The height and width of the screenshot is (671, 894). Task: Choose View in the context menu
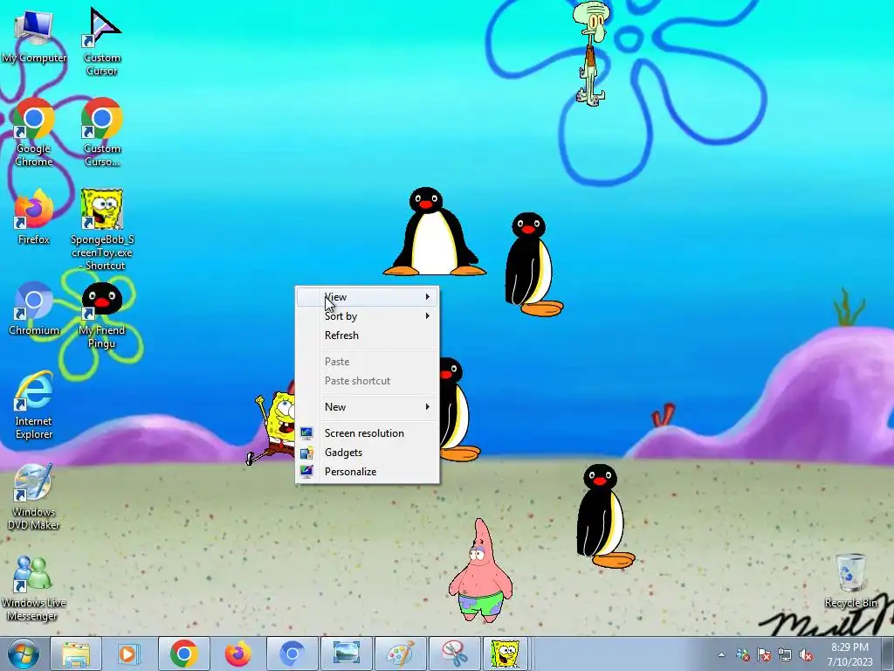[368, 297]
